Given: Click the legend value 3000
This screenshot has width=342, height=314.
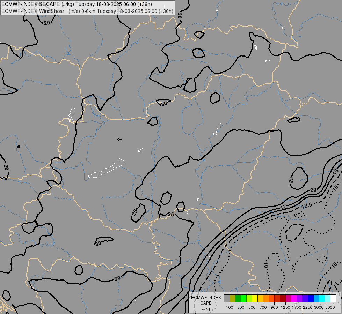Looking at the screenshot, I should (x=319, y=307).
